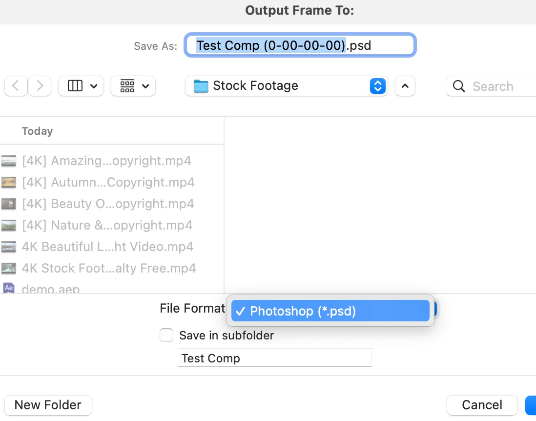Open the column view options menu
This screenshot has height=421, width=536.
click(81, 86)
